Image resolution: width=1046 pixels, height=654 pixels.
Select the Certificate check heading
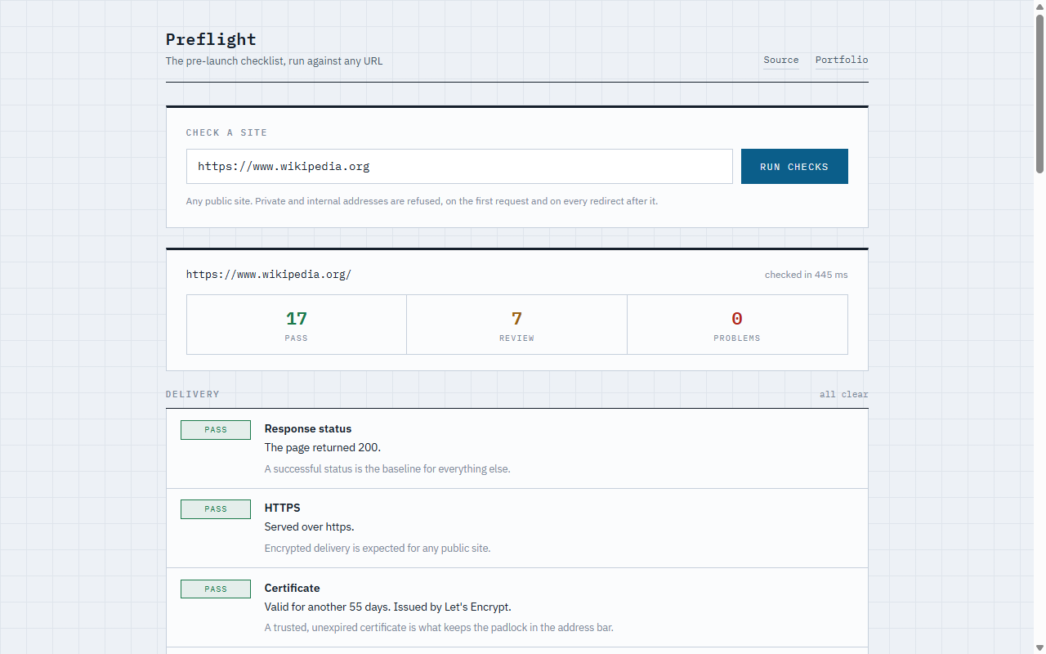(x=293, y=588)
